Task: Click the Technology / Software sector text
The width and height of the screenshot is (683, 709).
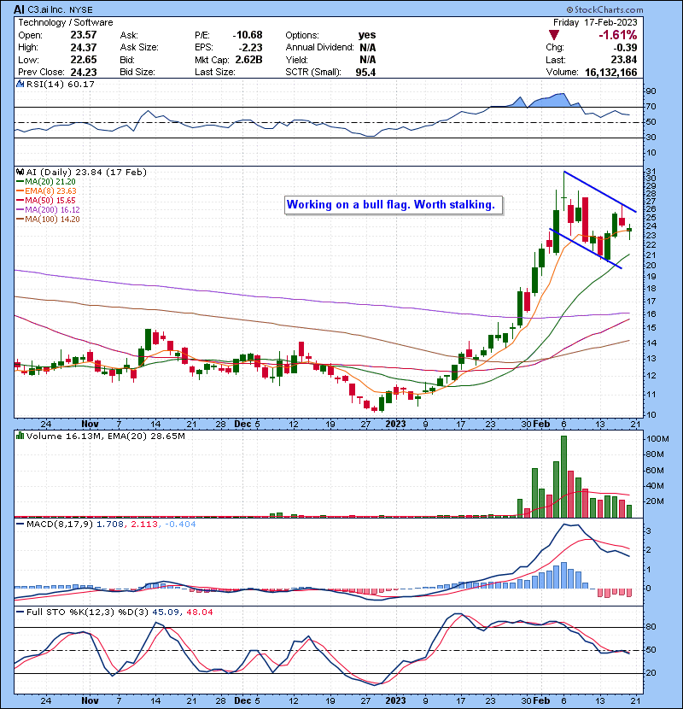Action: 66,22
